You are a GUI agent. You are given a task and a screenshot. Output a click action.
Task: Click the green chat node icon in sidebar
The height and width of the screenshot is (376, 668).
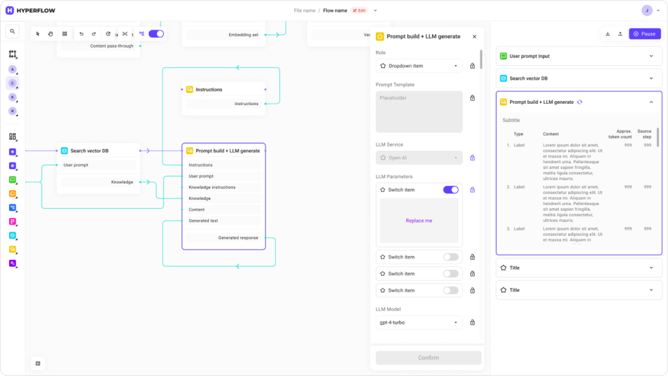click(x=12, y=180)
